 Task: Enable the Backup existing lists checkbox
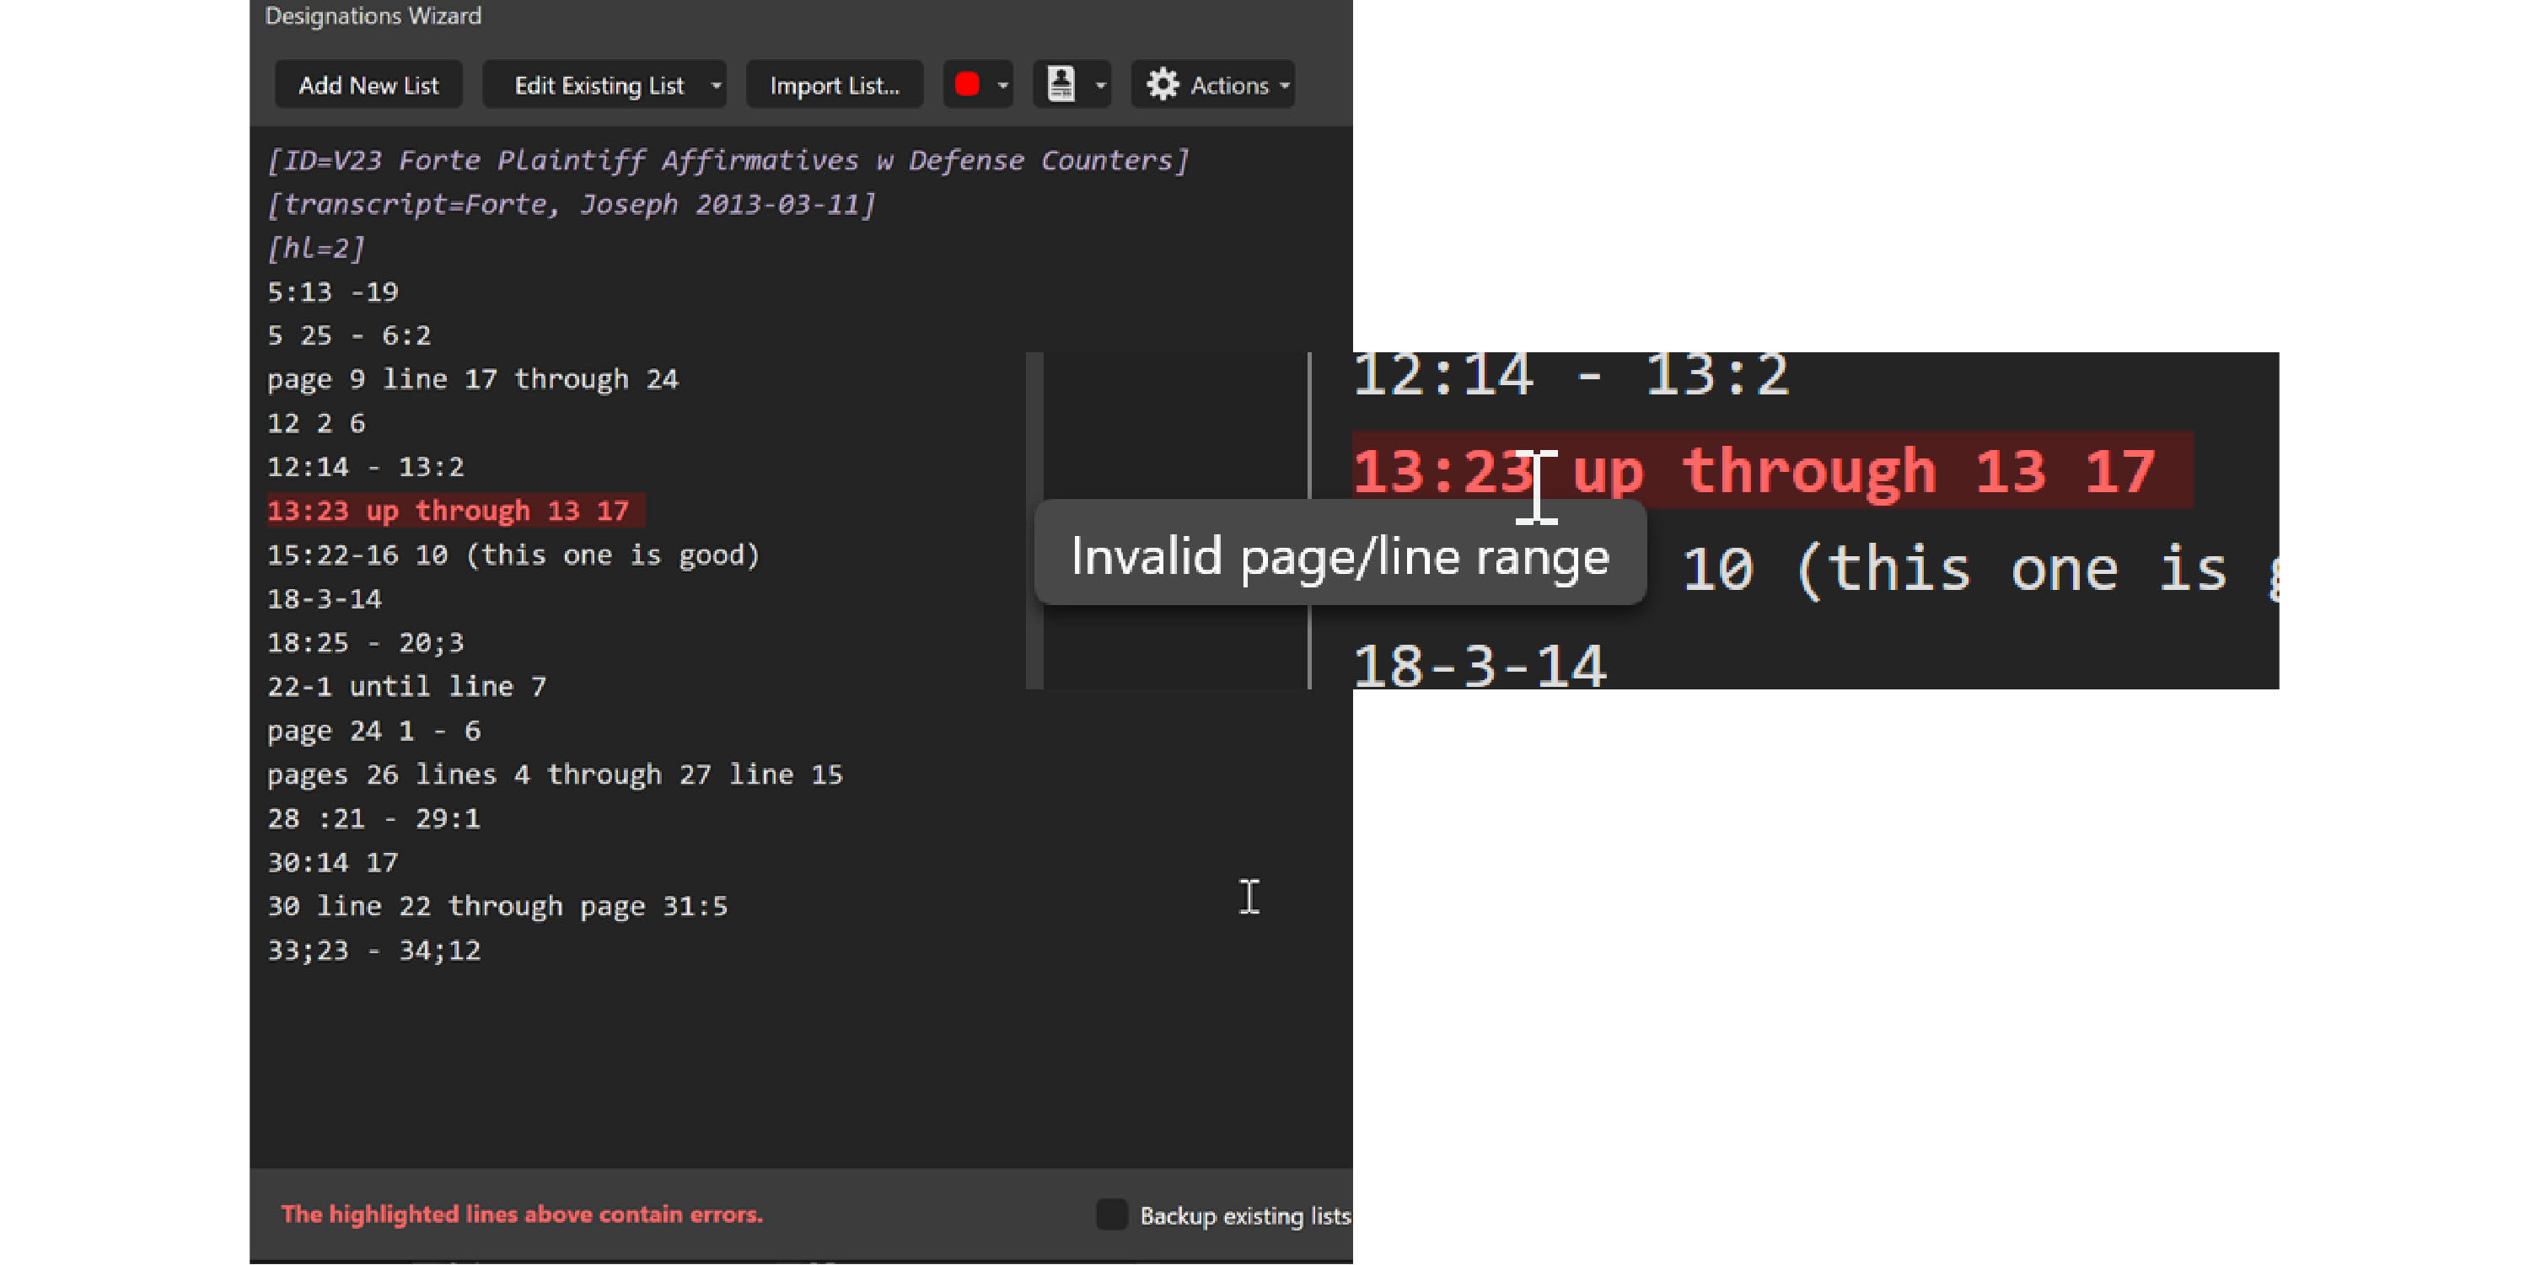click(1111, 1214)
